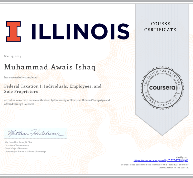Click the line 'Sole Proprietors'

tap(21, 92)
